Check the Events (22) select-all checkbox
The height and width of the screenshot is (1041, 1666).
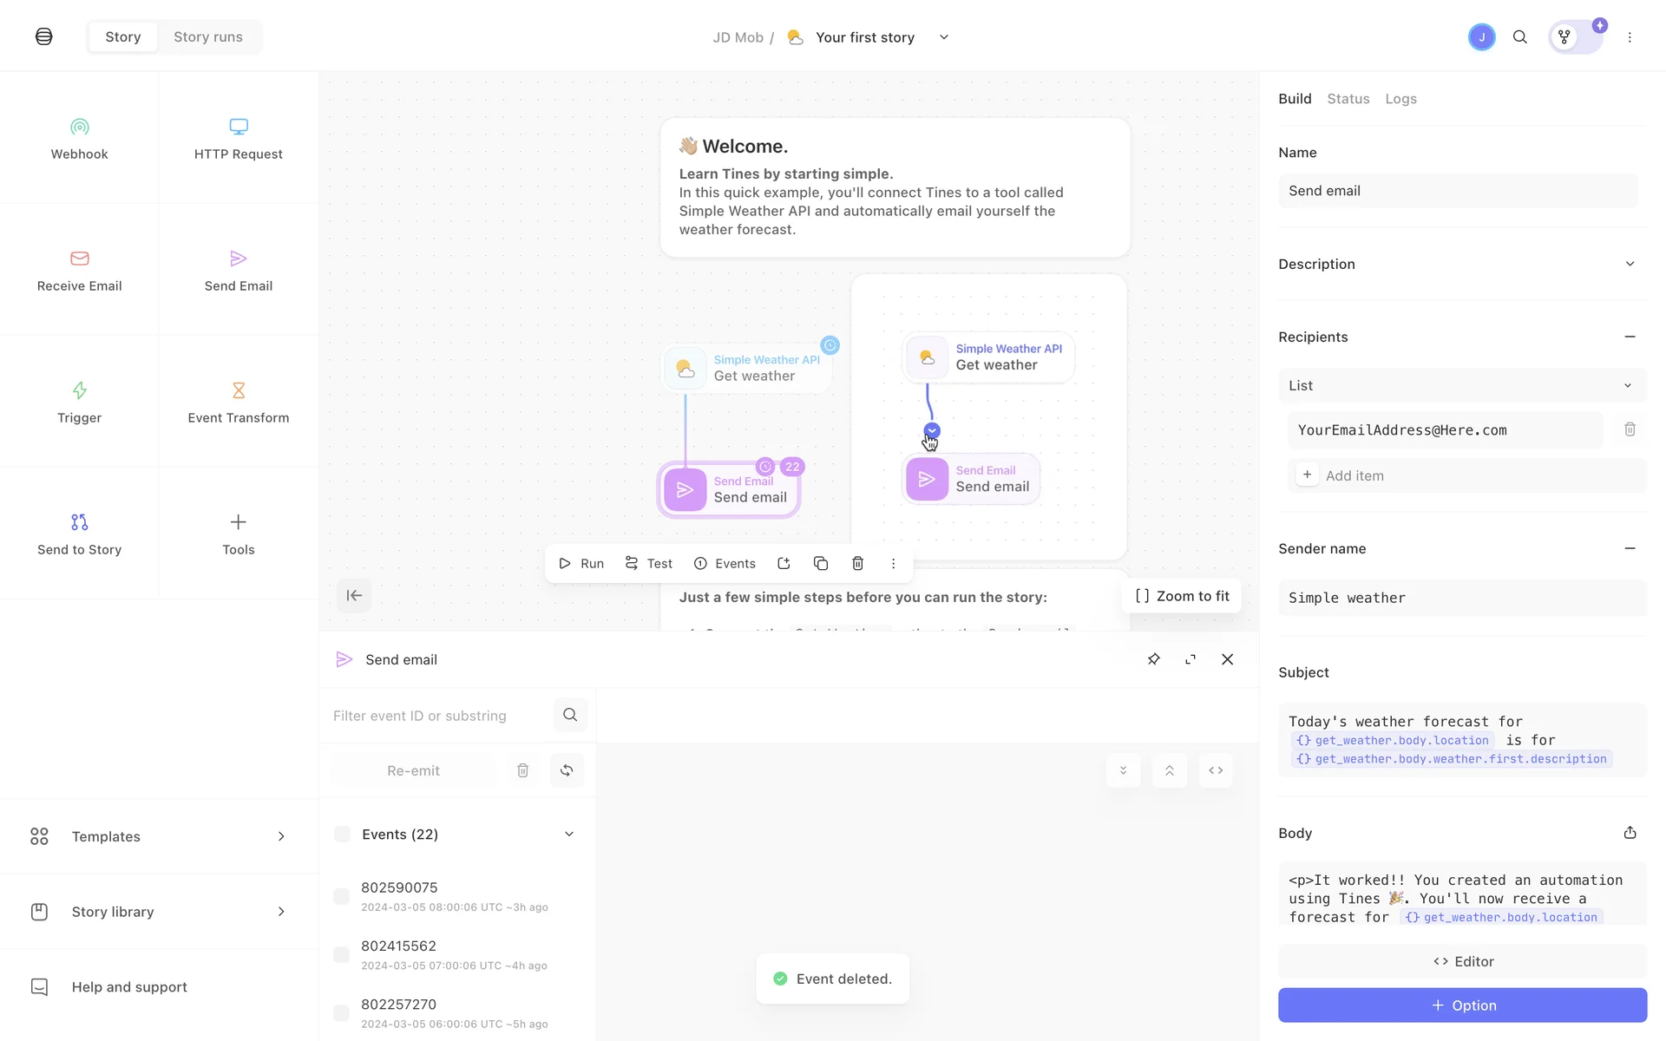[343, 834]
